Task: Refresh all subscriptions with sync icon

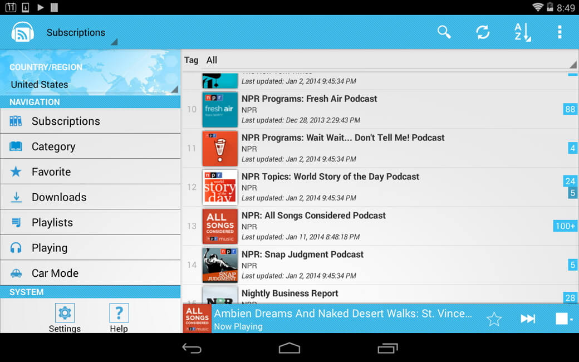Action: [483, 32]
